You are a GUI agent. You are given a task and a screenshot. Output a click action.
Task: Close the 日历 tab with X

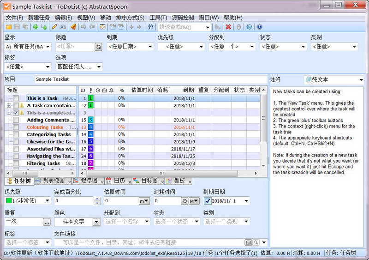tap(130, 182)
